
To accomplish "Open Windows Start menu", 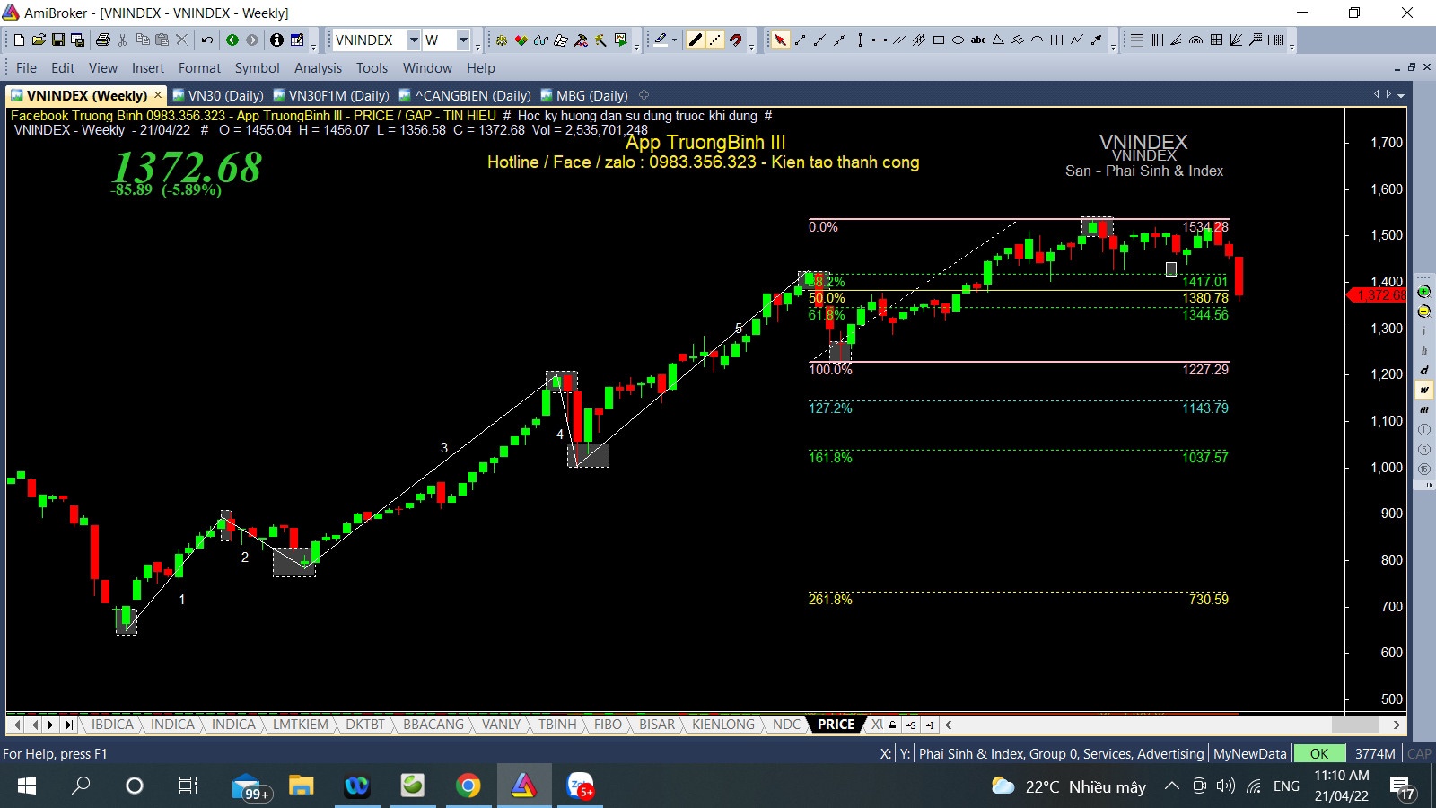I will [27, 786].
